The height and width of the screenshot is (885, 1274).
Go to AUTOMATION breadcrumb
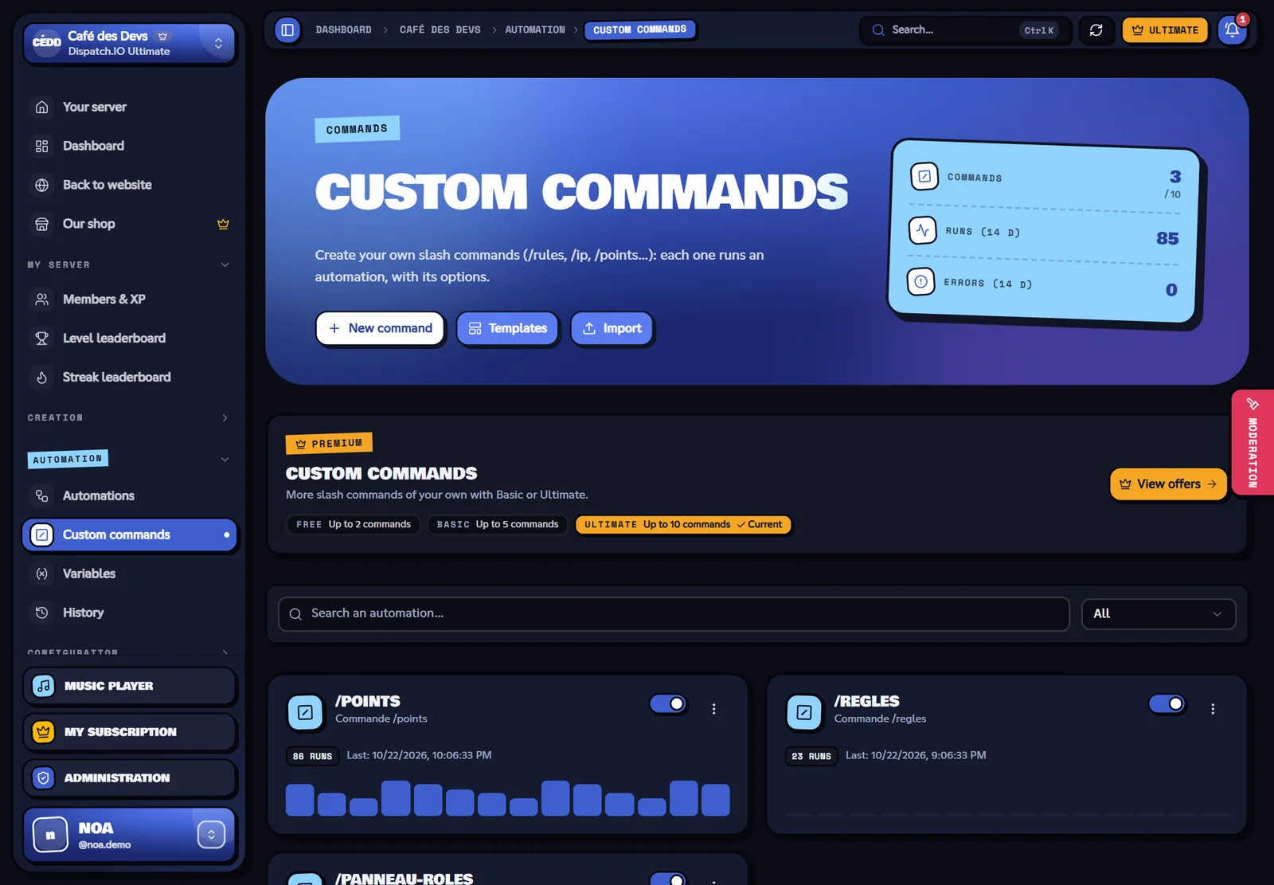click(x=535, y=30)
